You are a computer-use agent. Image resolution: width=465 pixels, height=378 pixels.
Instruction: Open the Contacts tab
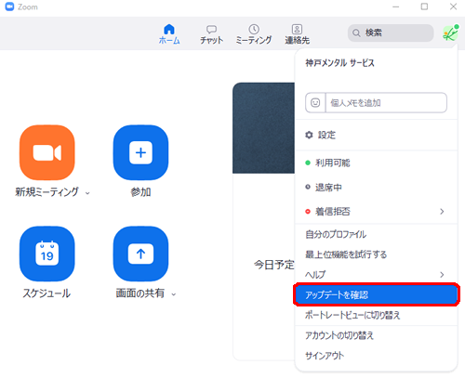point(297,34)
